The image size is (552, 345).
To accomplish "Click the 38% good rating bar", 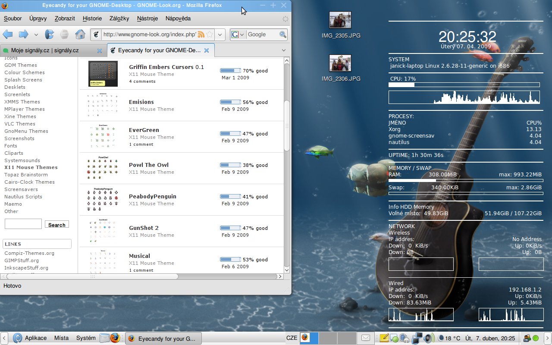I will point(230,165).
